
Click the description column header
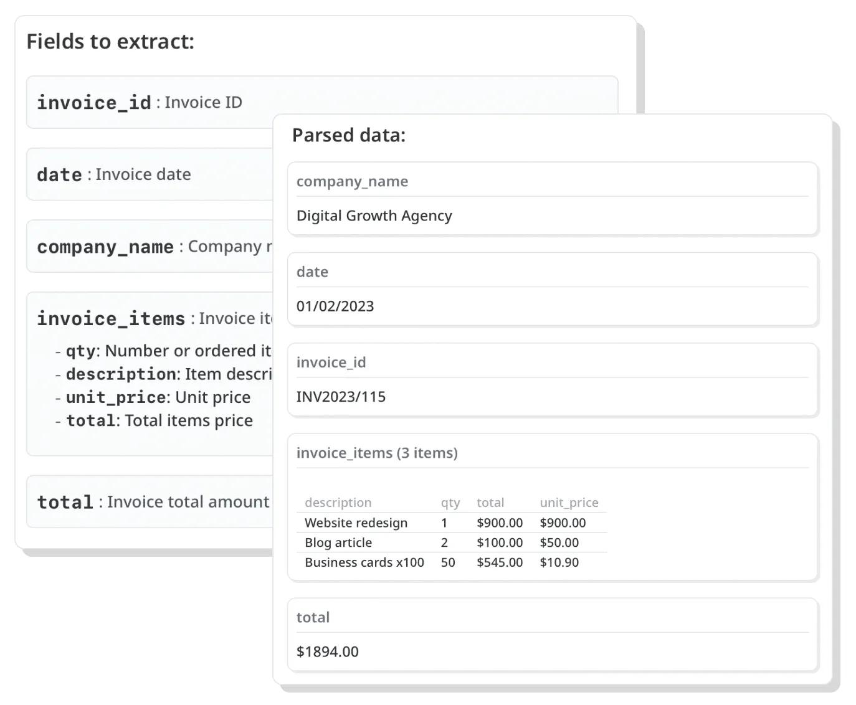338,503
